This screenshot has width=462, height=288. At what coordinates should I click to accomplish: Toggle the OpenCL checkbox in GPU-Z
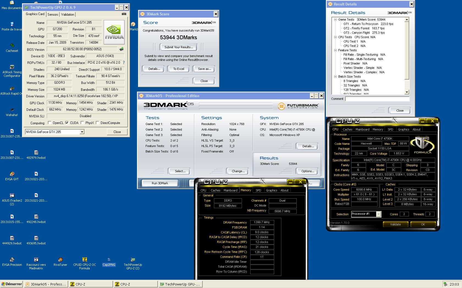(x=50, y=123)
